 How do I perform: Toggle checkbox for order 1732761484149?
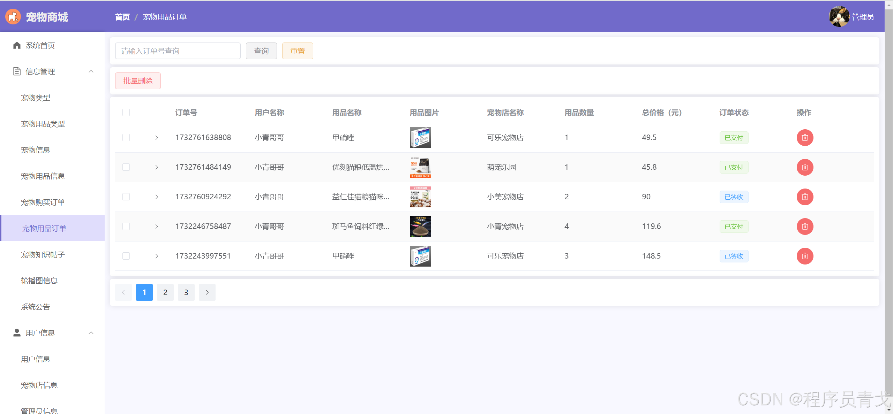tap(126, 167)
